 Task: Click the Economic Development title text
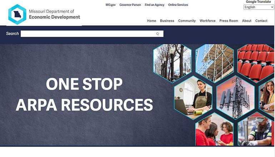click(x=54, y=17)
